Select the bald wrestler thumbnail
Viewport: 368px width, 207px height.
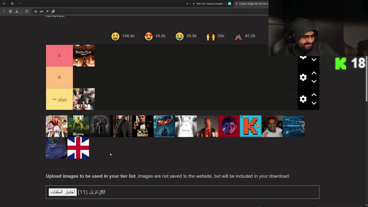click(x=208, y=126)
